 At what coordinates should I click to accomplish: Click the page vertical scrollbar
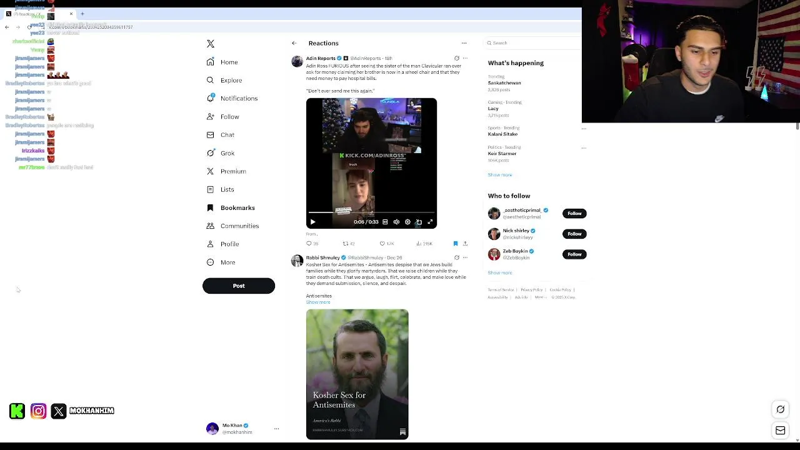pyautogui.click(x=797, y=126)
